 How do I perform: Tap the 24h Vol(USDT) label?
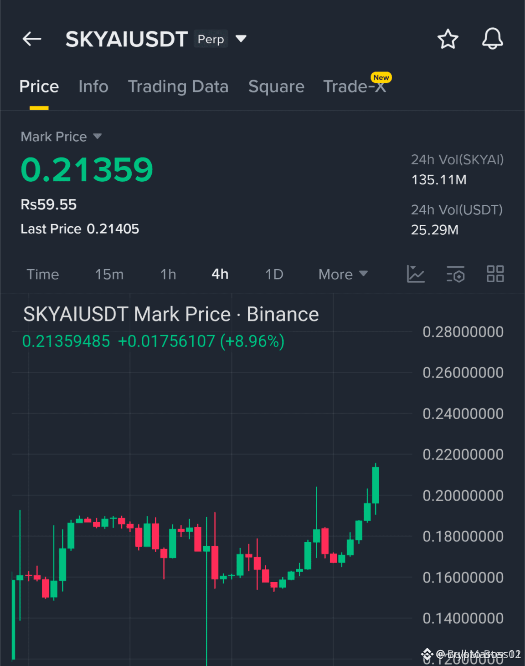[x=457, y=210]
